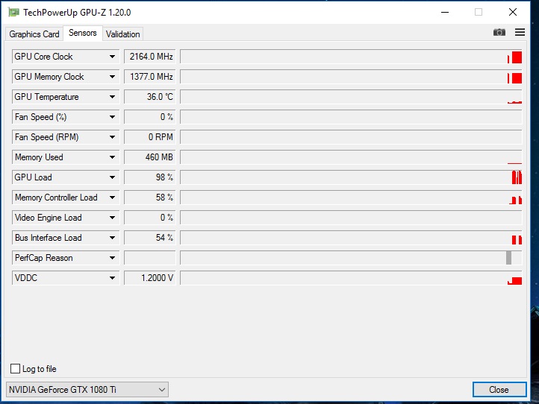Screen dimensions: 539x404
Task: Click the 58 % memory controller load value
Action: coord(150,198)
